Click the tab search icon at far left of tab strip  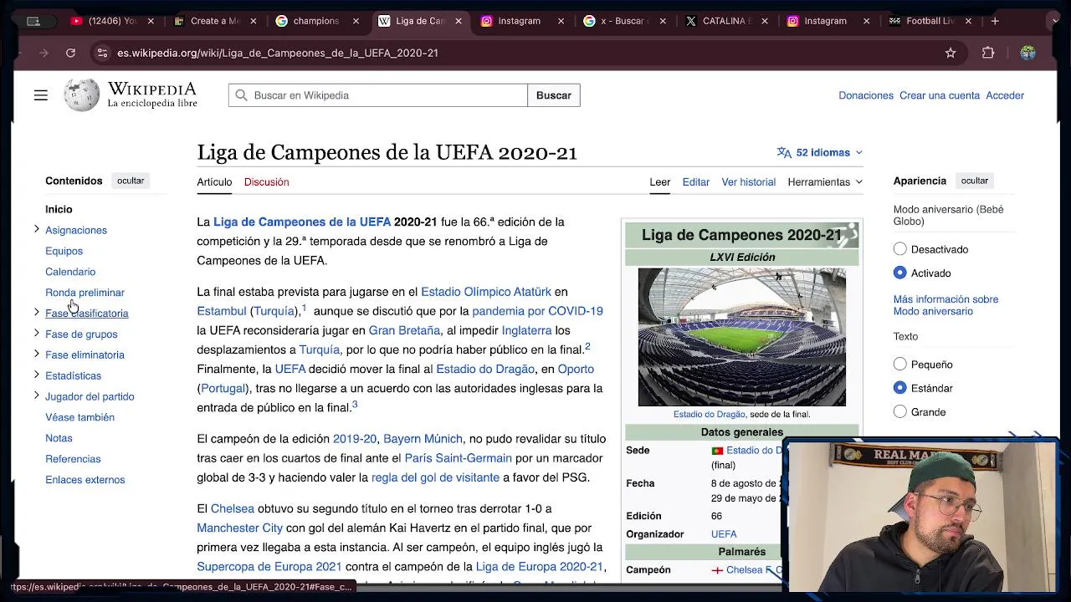coord(33,21)
